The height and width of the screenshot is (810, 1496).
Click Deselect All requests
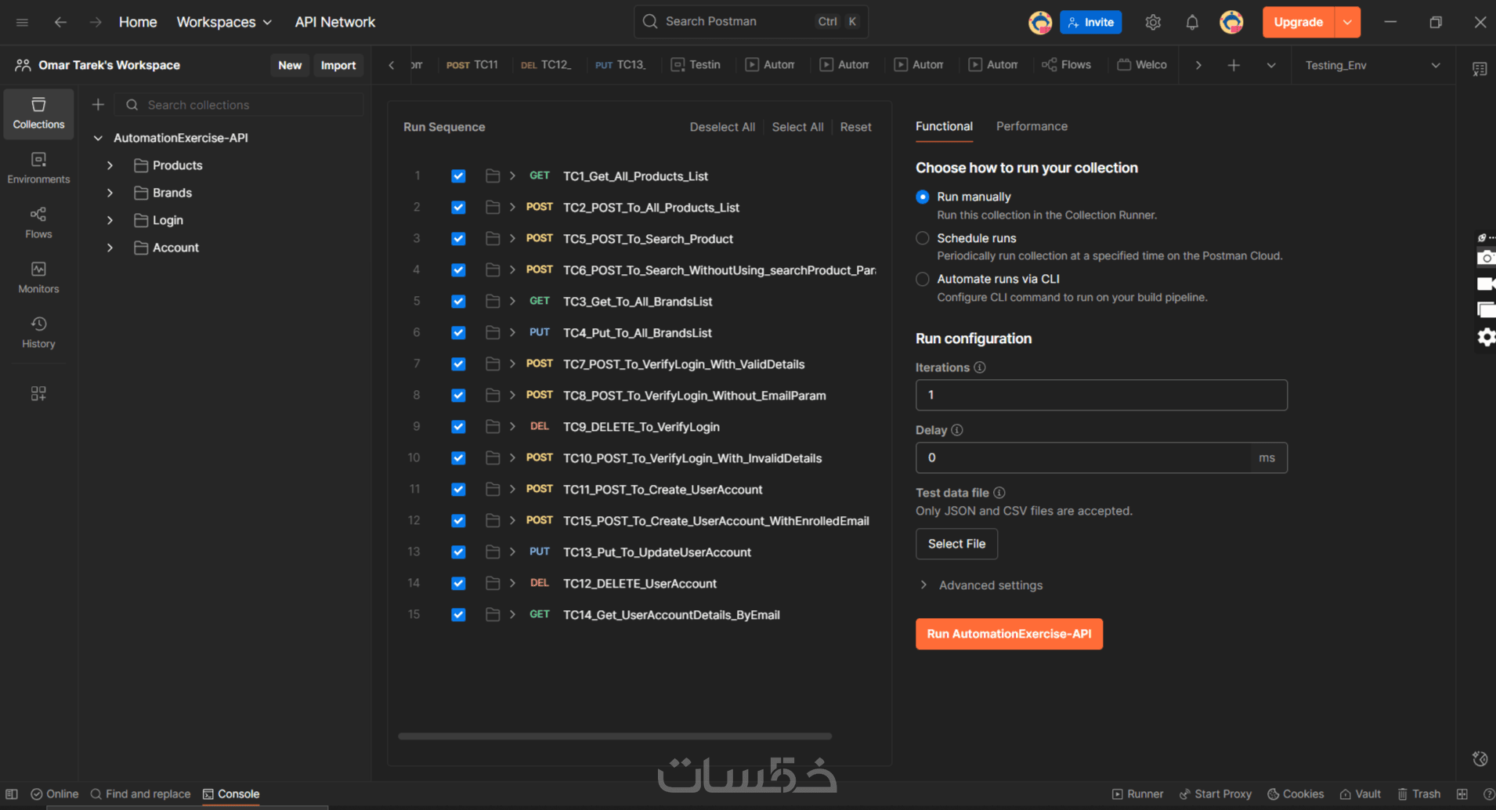pyautogui.click(x=722, y=127)
